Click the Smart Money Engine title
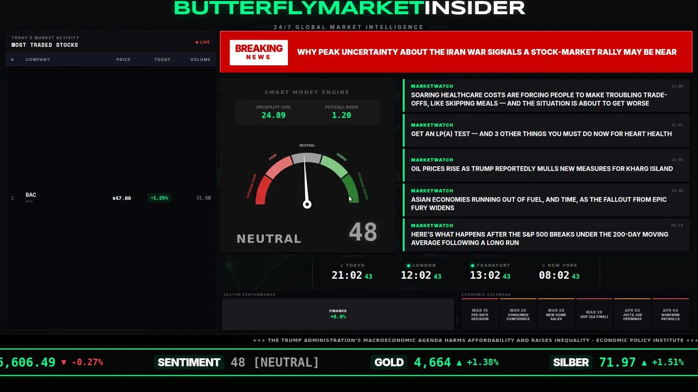This screenshot has width=698, height=392. click(x=307, y=92)
